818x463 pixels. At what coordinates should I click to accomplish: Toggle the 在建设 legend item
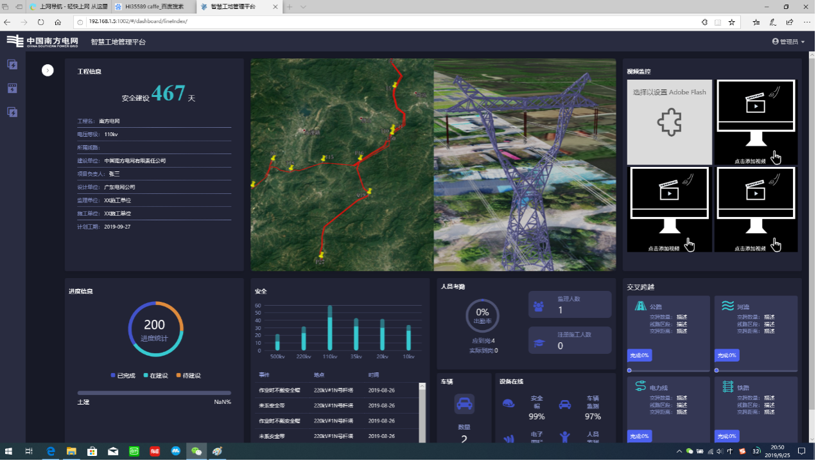point(155,376)
